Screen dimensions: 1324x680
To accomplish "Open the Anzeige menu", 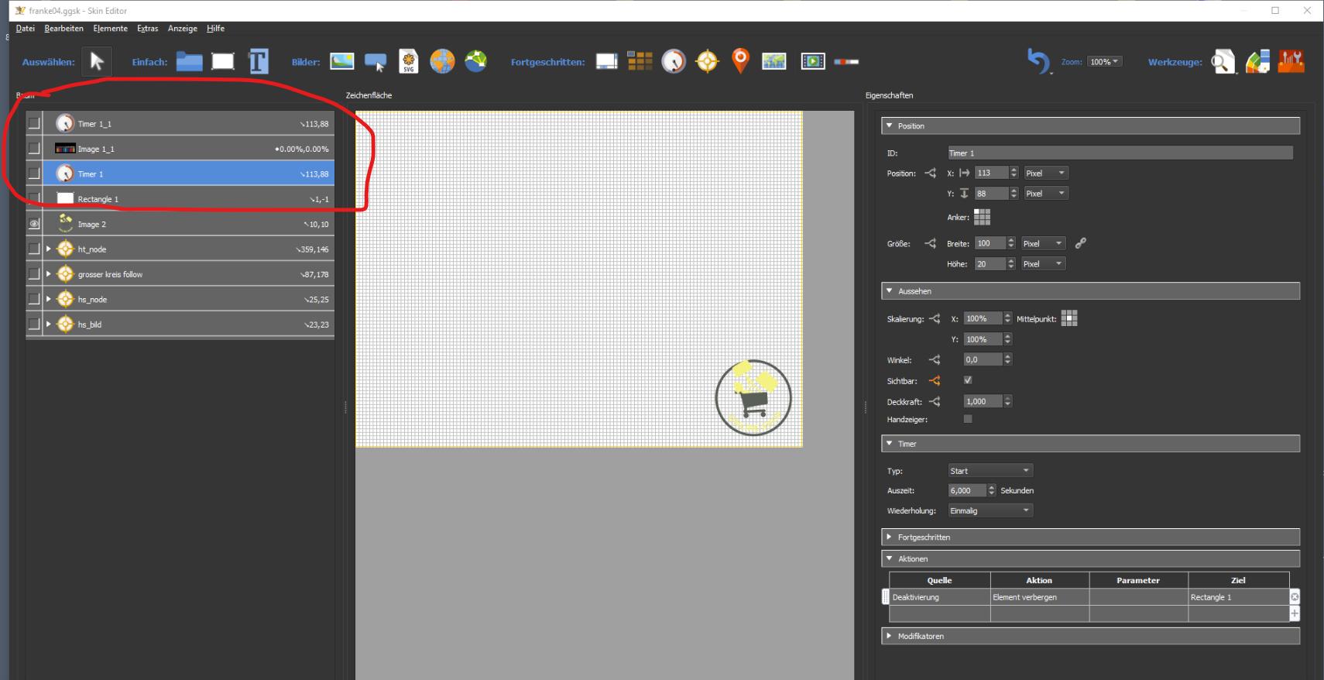I will coord(182,29).
